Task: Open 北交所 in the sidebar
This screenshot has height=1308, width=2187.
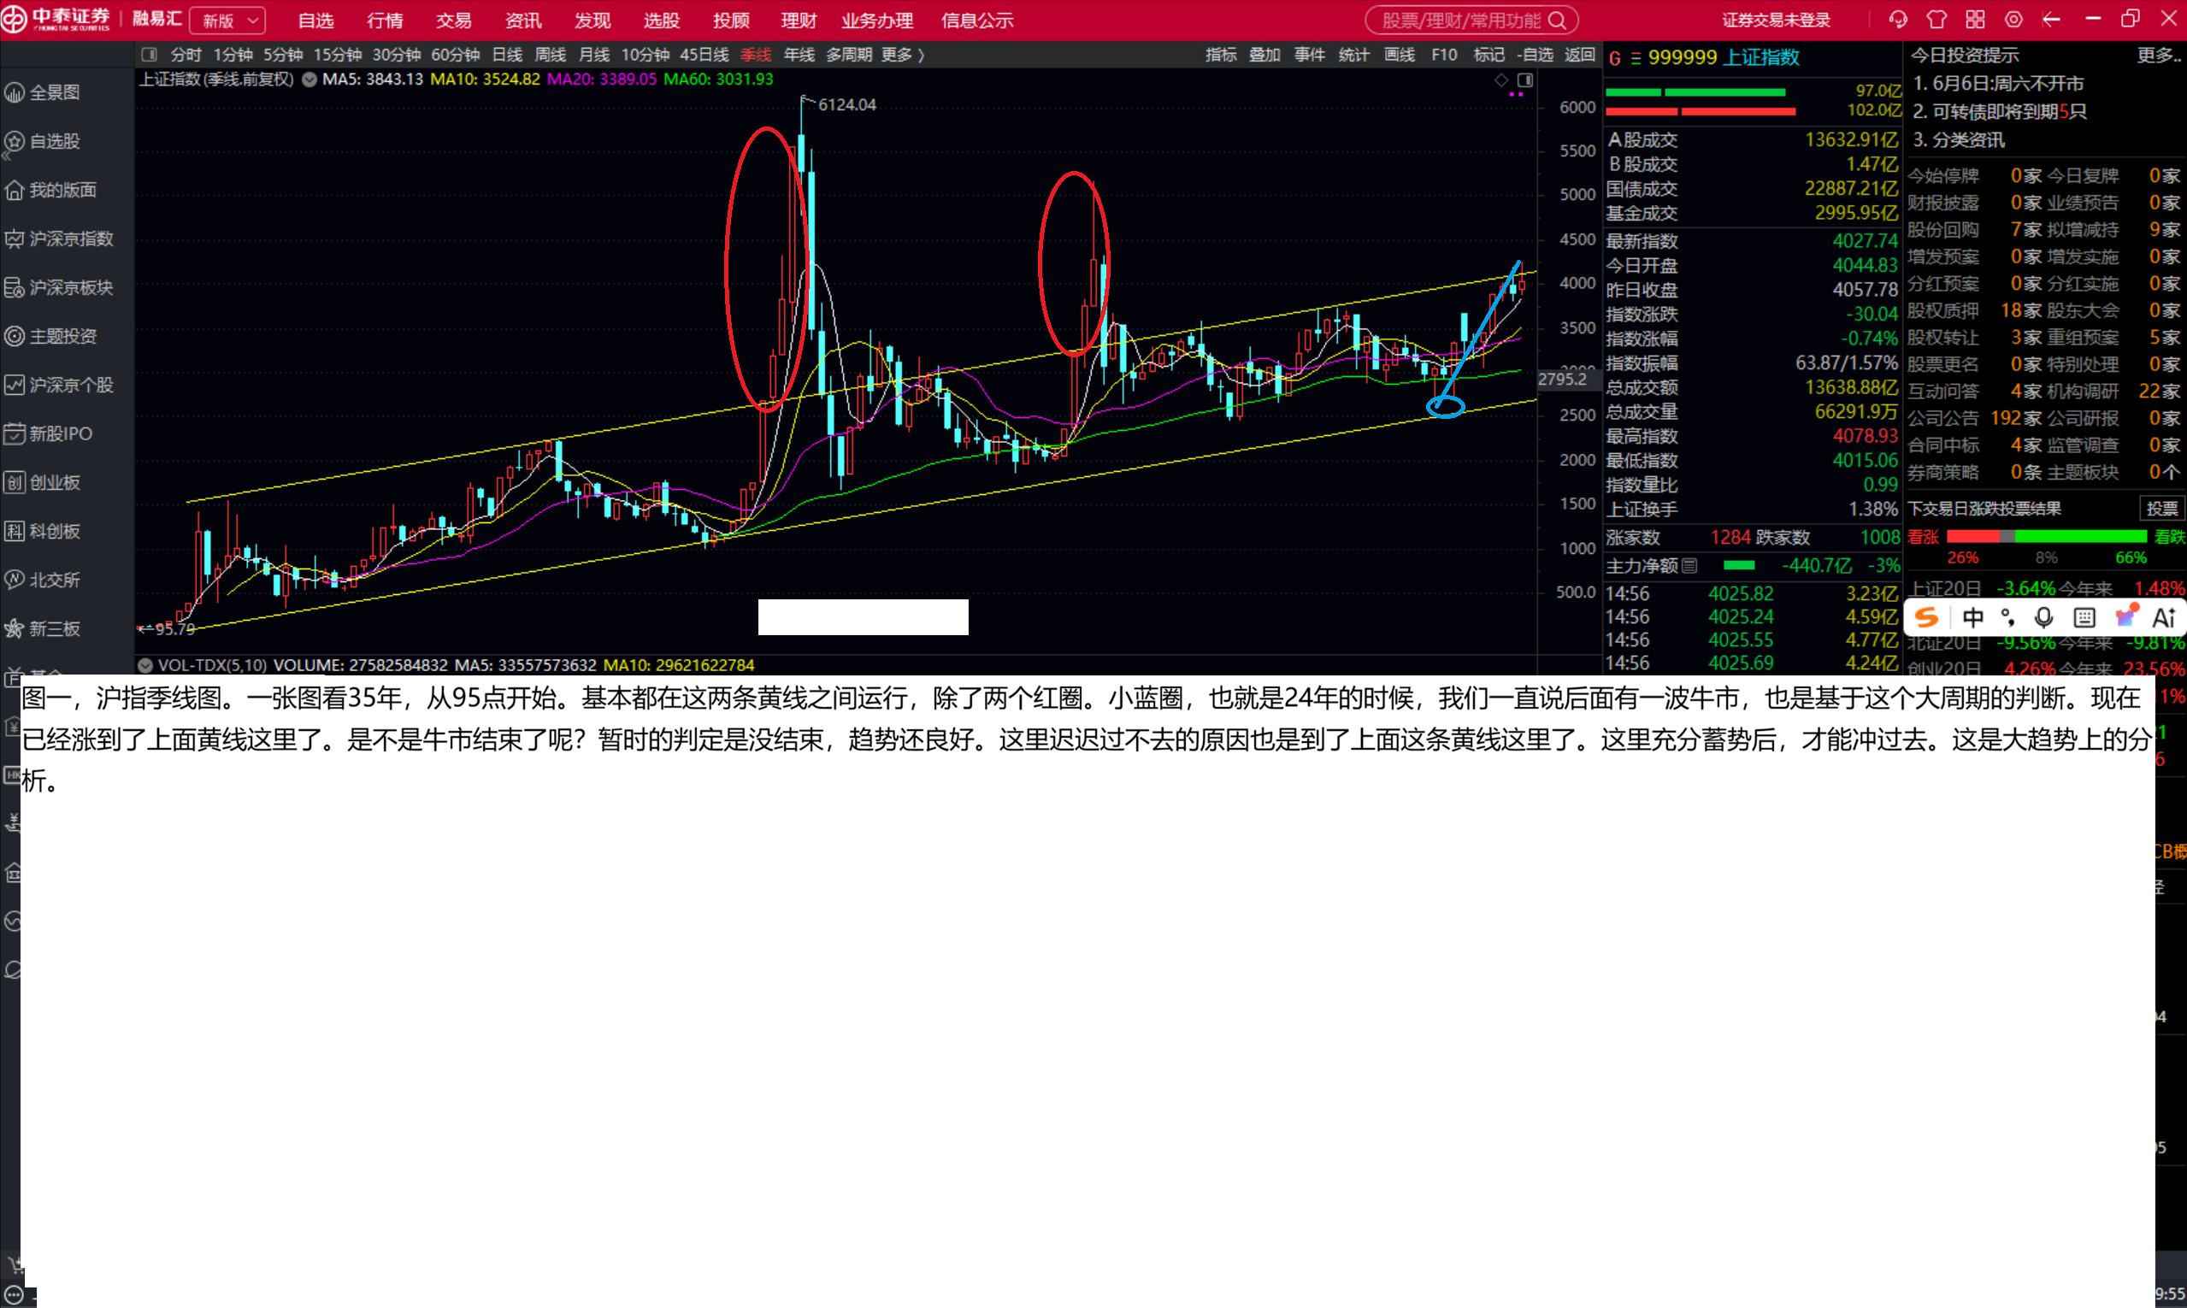Action: click(x=42, y=580)
